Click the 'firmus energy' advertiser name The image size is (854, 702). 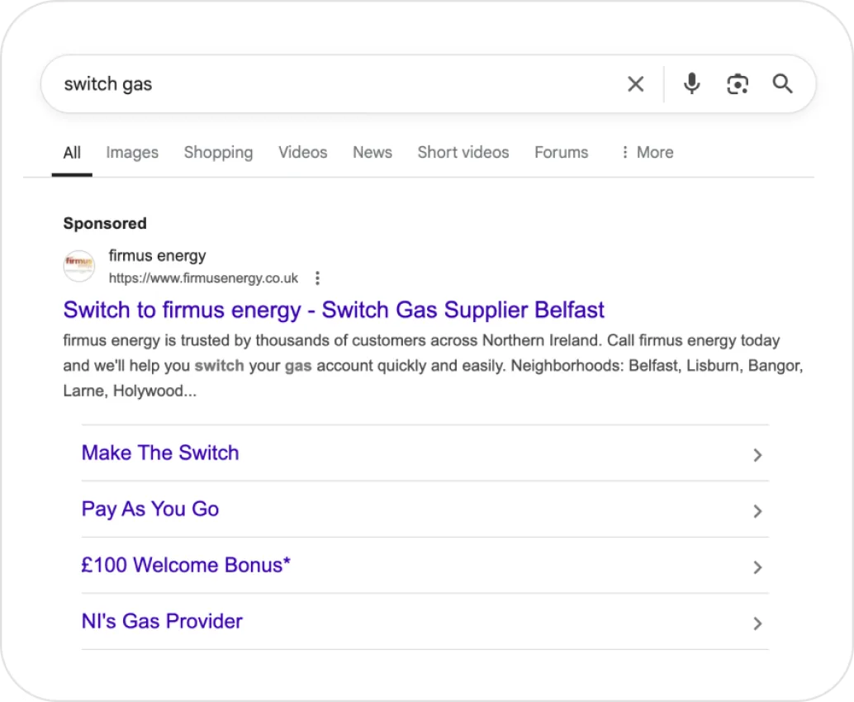coord(158,255)
